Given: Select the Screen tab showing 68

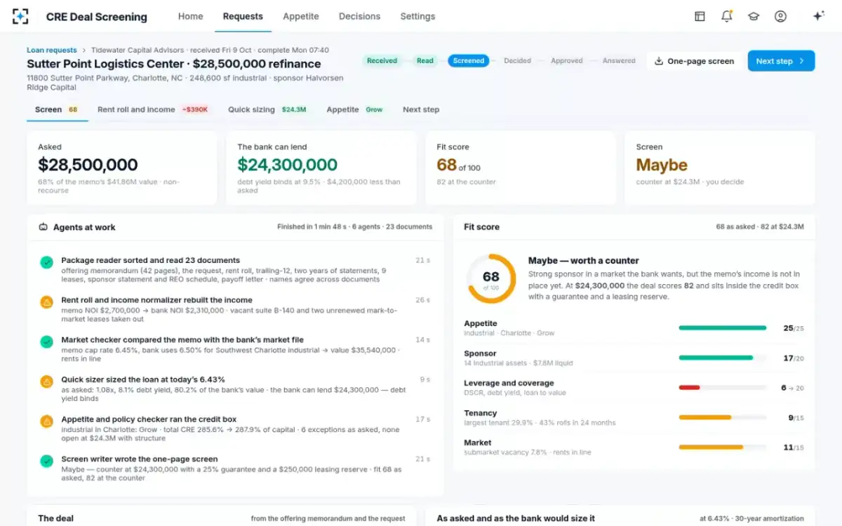Looking at the screenshot, I should tap(57, 109).
